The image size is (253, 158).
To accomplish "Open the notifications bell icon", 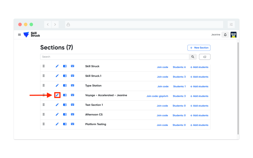I will (225, 35).
